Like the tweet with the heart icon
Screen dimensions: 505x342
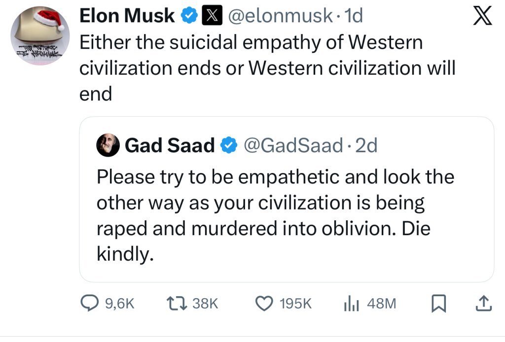pyautogui.click(x=265, y=303)
